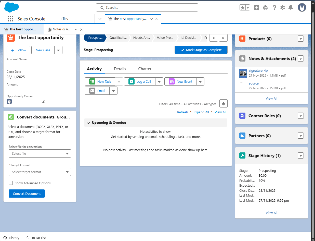Click the Partners related list icon
The image size is (315, 241).
coord(242,136)
